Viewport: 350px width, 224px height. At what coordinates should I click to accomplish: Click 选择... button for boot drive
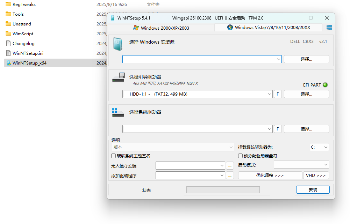click(x=307, y=94)
